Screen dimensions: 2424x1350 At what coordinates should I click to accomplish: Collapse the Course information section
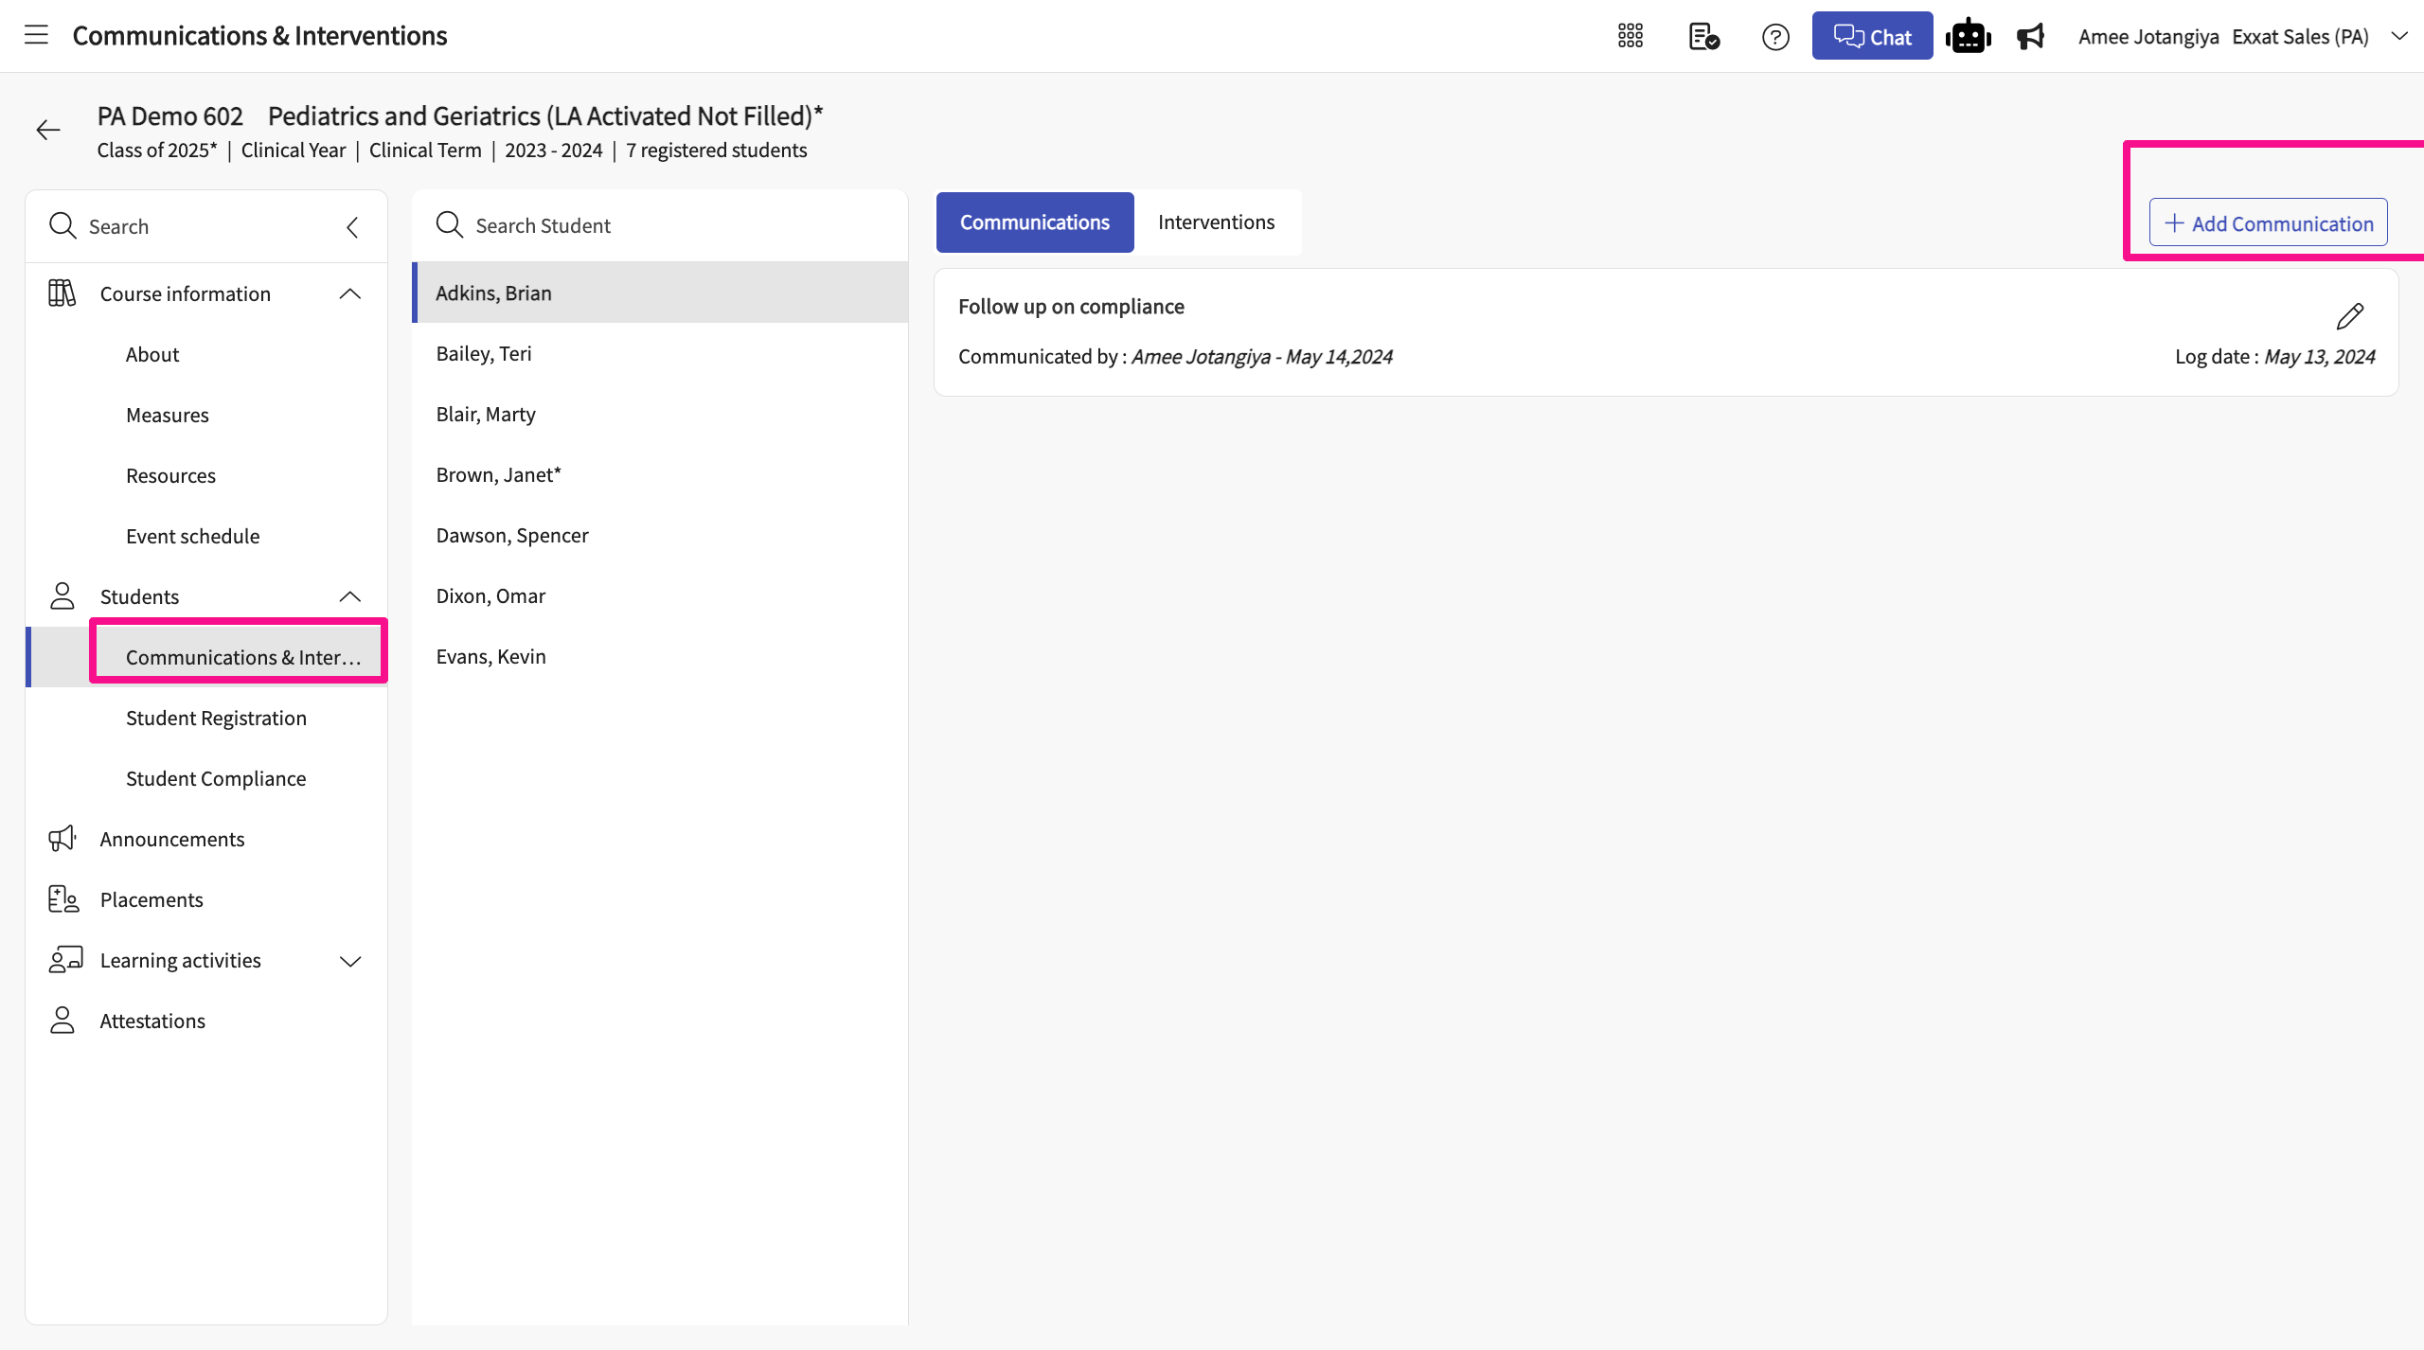click(350, 294)
